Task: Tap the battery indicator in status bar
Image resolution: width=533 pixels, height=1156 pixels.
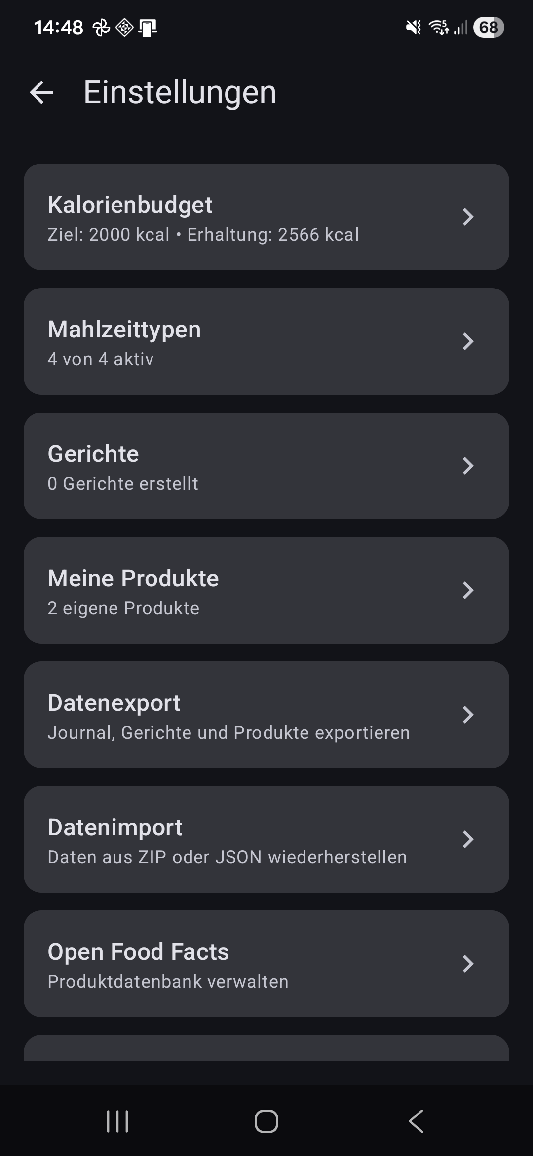Action: tap(488, 27)
